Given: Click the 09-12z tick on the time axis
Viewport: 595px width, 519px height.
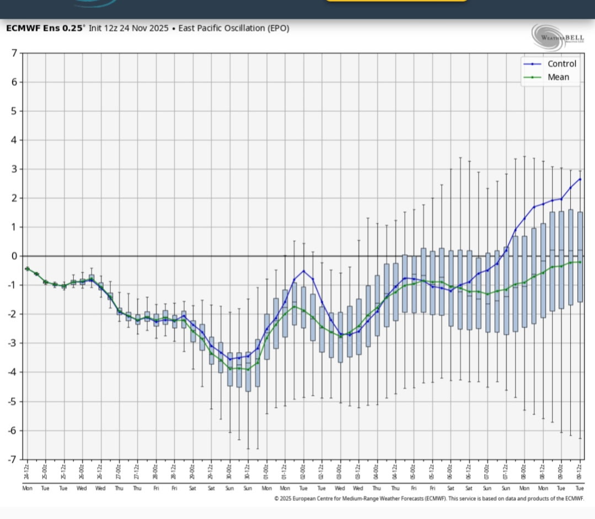Looking at the screenshot, I should (580, 472).
